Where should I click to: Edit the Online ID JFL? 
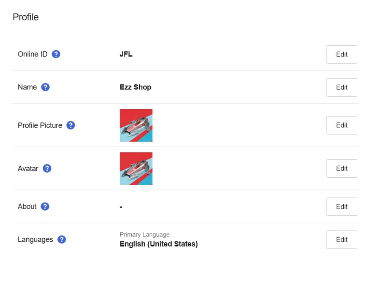[342, 54]
